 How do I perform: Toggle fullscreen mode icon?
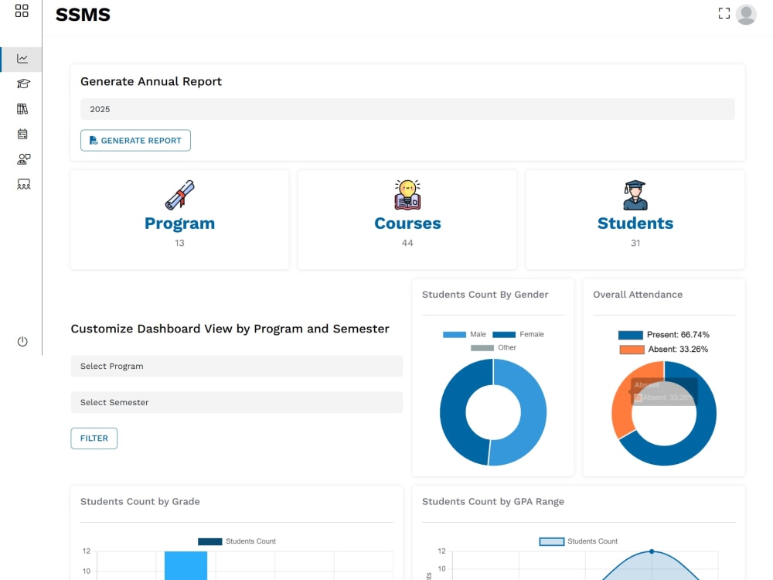pyautogui.click(x=724, y=13)
